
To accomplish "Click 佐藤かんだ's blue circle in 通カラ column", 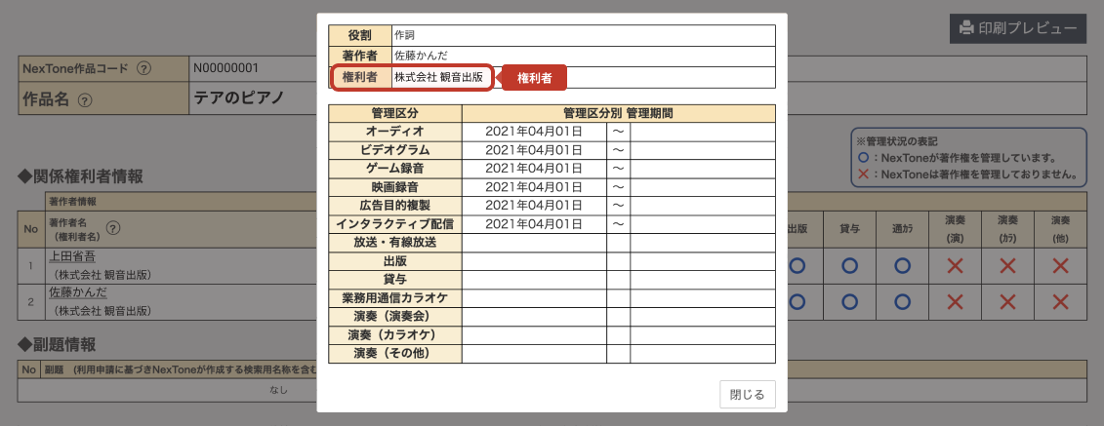I will click(902, 302).
